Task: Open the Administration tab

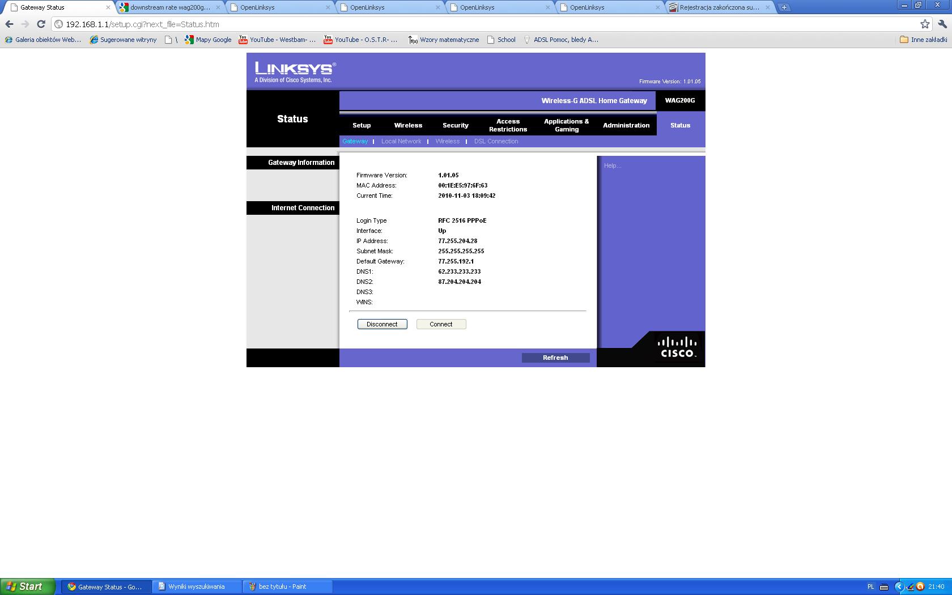Action: coord(626,125)
